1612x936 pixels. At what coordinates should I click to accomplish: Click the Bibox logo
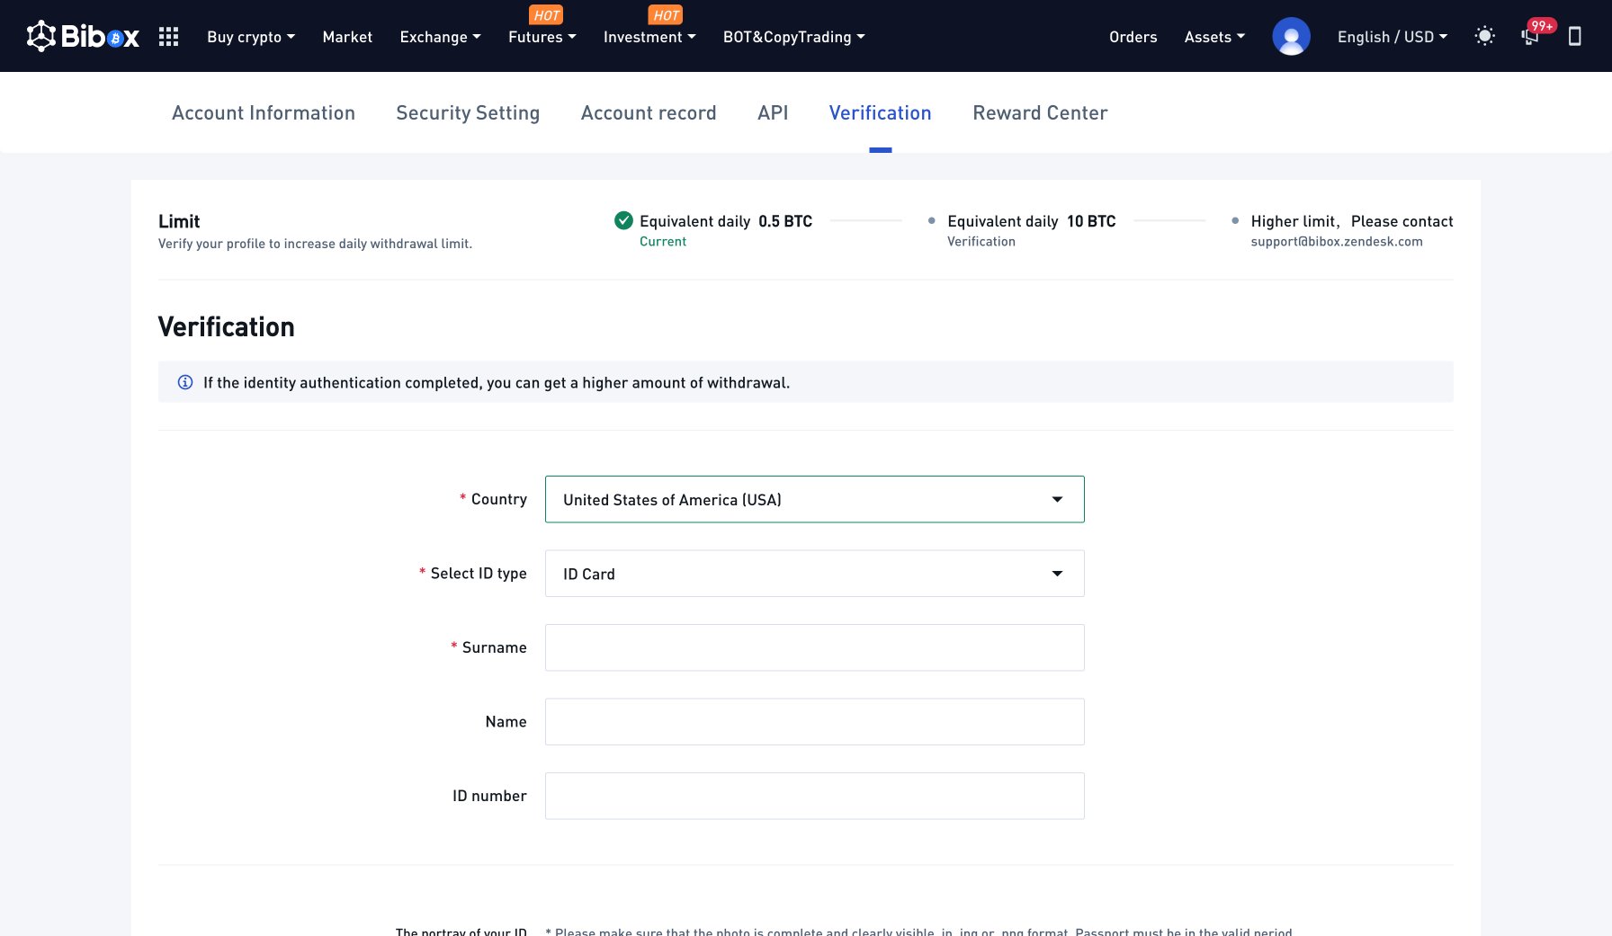click(x=83, y=37)
